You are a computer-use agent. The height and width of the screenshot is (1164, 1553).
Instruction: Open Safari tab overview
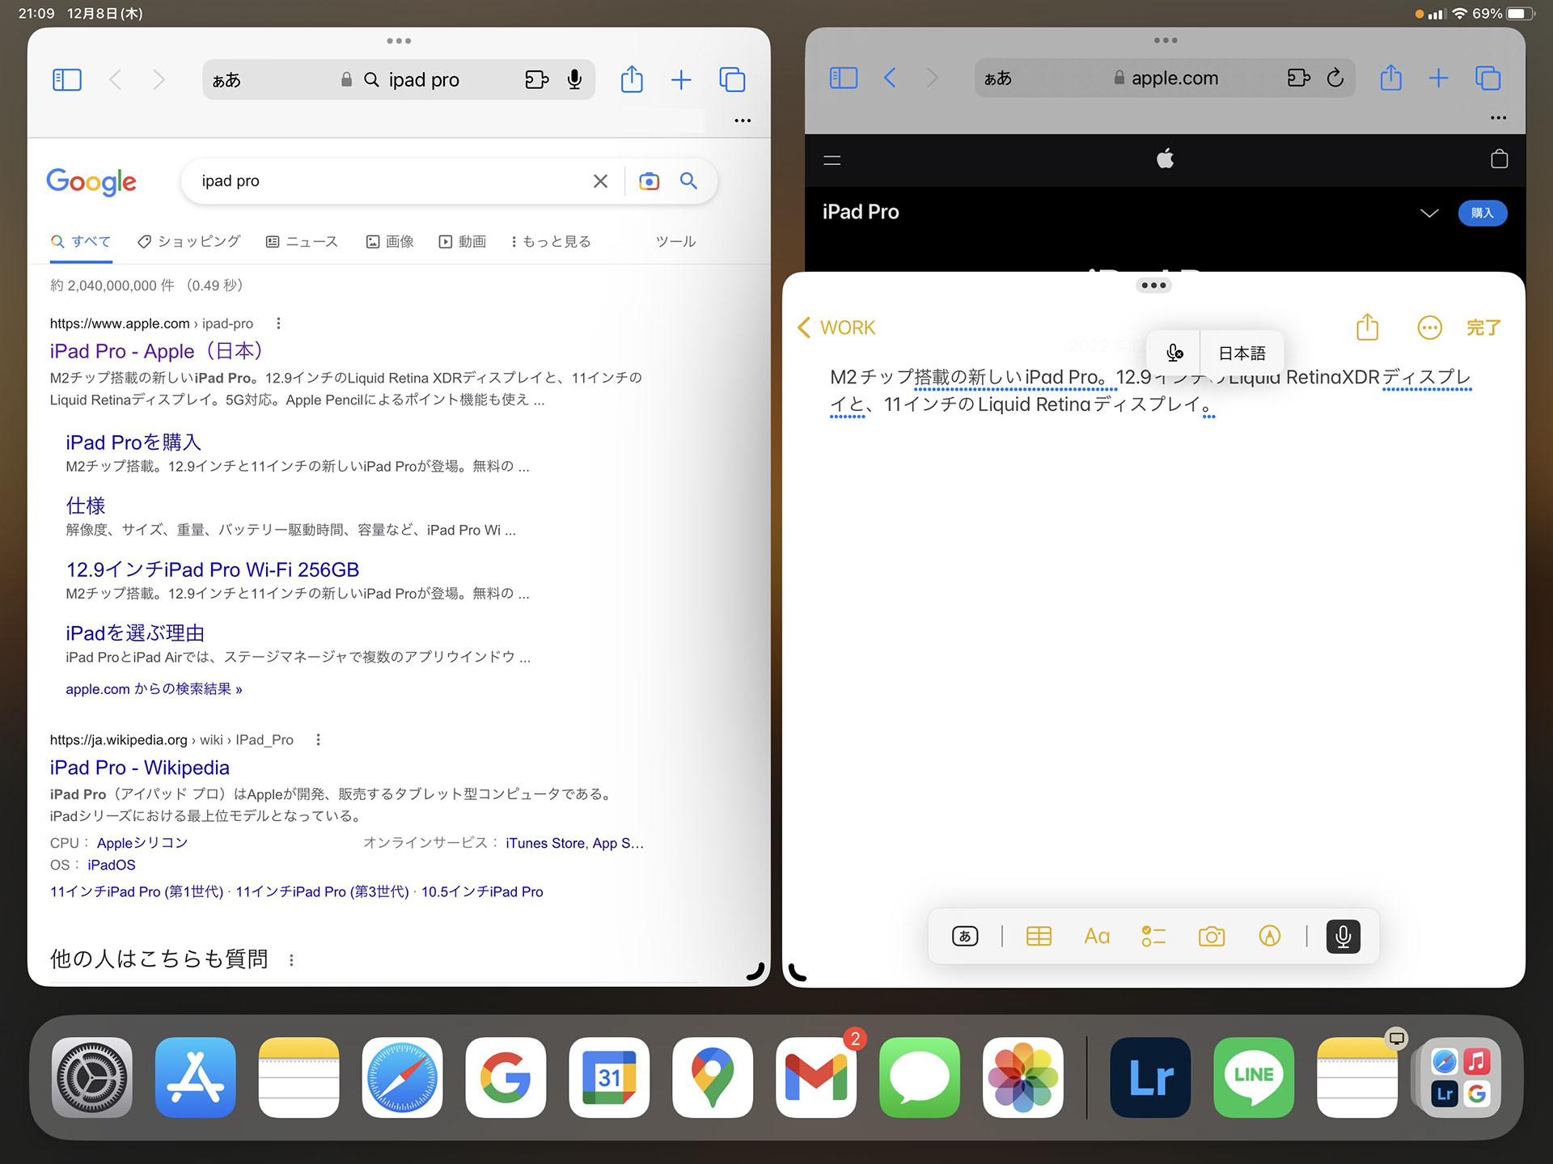733,79
